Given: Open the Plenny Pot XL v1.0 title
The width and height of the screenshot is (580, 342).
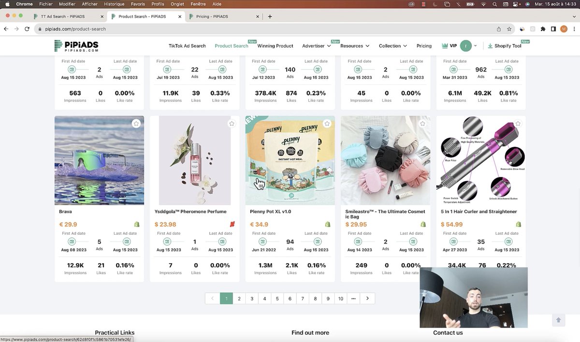Looking at the screenshot, I should pos(270,212).
